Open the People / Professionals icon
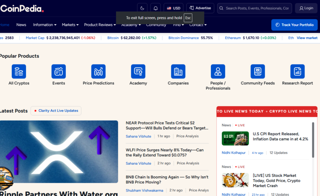Image resolution: width=320 pixels, height=196 pixels. pos(218,71)
